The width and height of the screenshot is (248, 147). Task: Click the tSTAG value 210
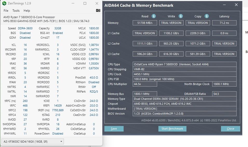[x=58, y=115]
